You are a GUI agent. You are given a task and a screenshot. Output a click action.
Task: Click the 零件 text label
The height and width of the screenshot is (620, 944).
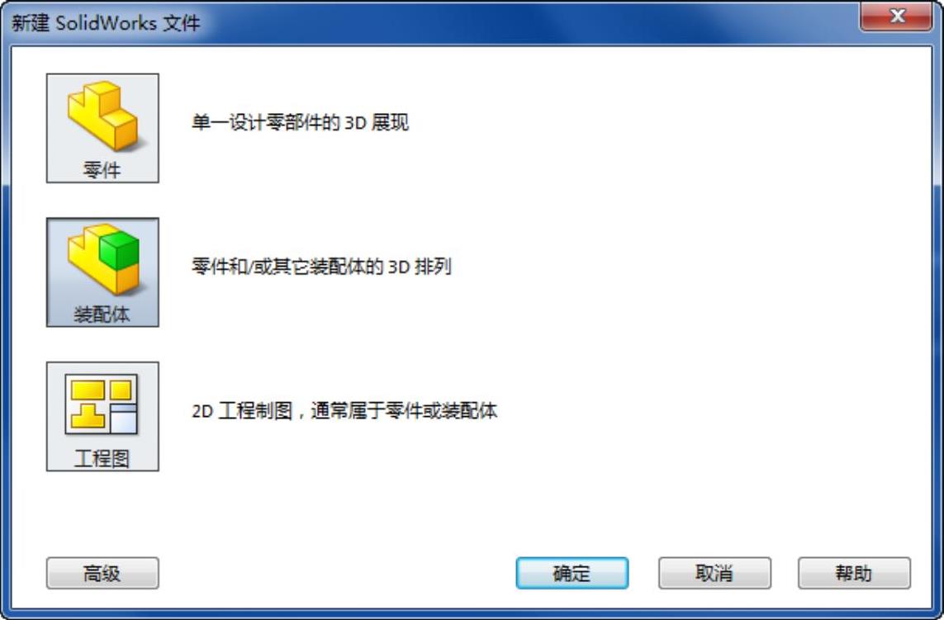(102, 170)
